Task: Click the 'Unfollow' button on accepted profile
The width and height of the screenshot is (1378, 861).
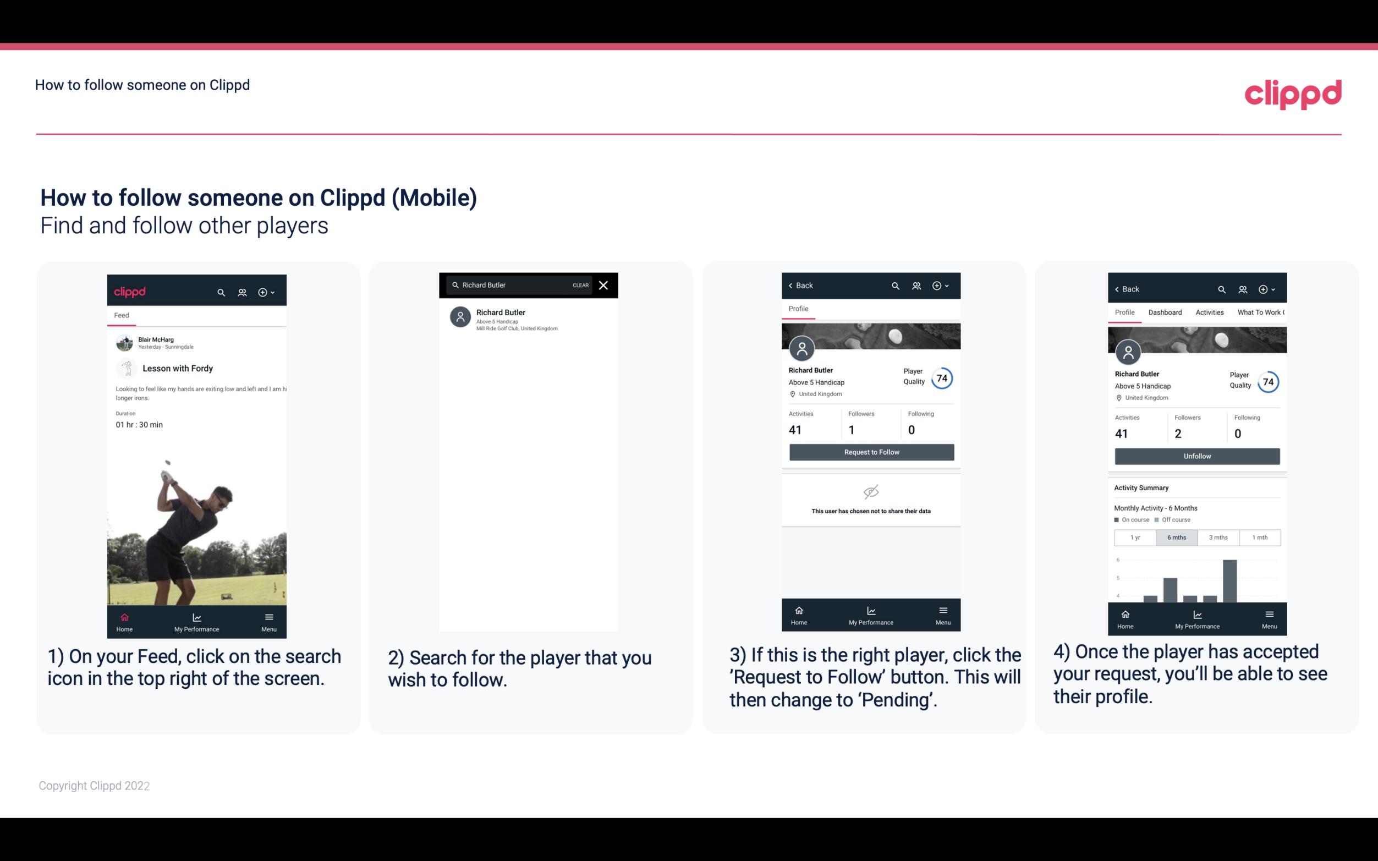Action: (x=1196, y=456)
